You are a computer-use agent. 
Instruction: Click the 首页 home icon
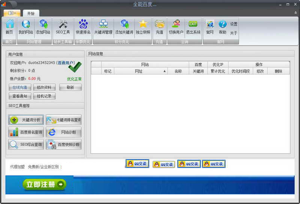(9, 27)
